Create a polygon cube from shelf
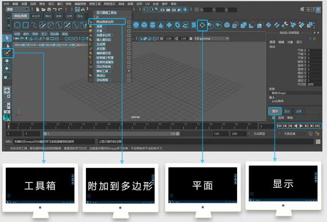 pos(144,25)
